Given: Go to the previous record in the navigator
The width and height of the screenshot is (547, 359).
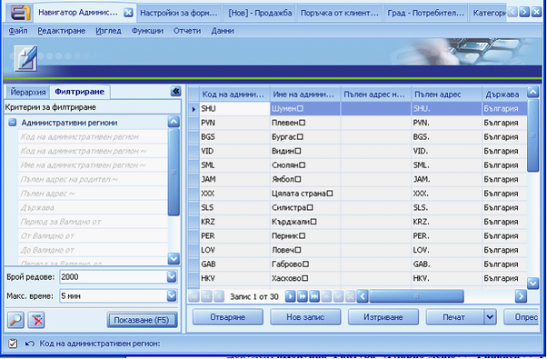Looking at the screenshot, I should [219, 296].
